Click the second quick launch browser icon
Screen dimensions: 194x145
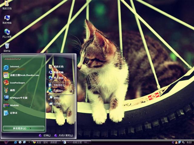click(x=20, y=142)
